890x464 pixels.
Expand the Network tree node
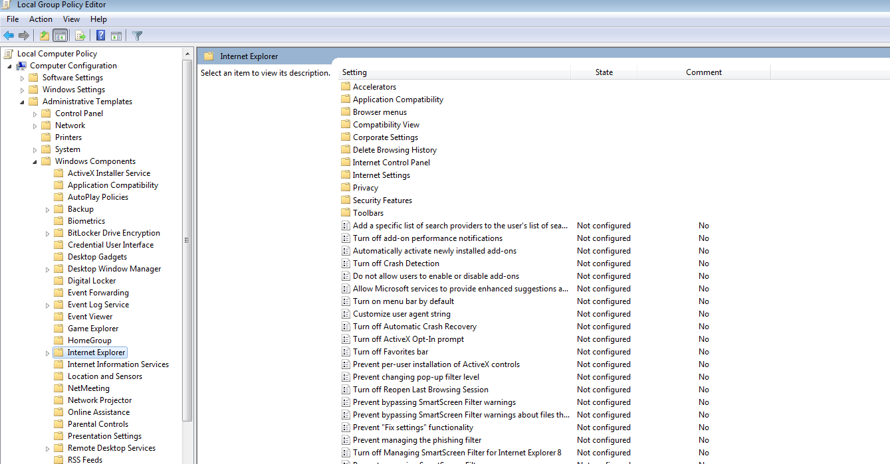[x=35, y=126]
